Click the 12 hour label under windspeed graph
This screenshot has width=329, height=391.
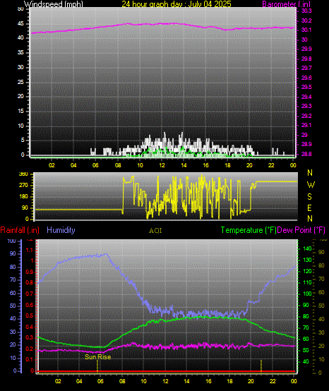tap(162, 165)
